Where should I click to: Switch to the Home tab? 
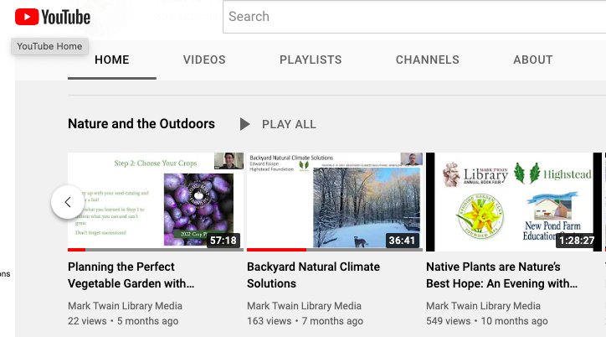112,60
